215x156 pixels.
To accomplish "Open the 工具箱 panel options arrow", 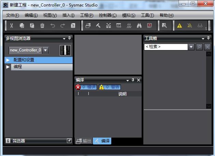I will click(x=203, y=39).
